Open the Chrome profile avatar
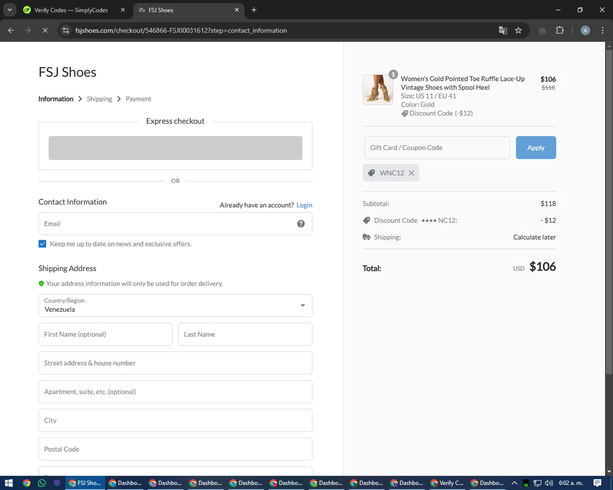This screenshot has width=613, height=490. click(585, 31)
